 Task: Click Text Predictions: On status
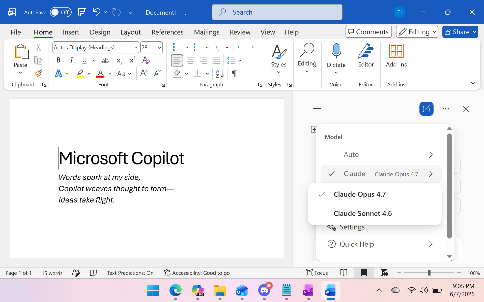coord(130,273)
